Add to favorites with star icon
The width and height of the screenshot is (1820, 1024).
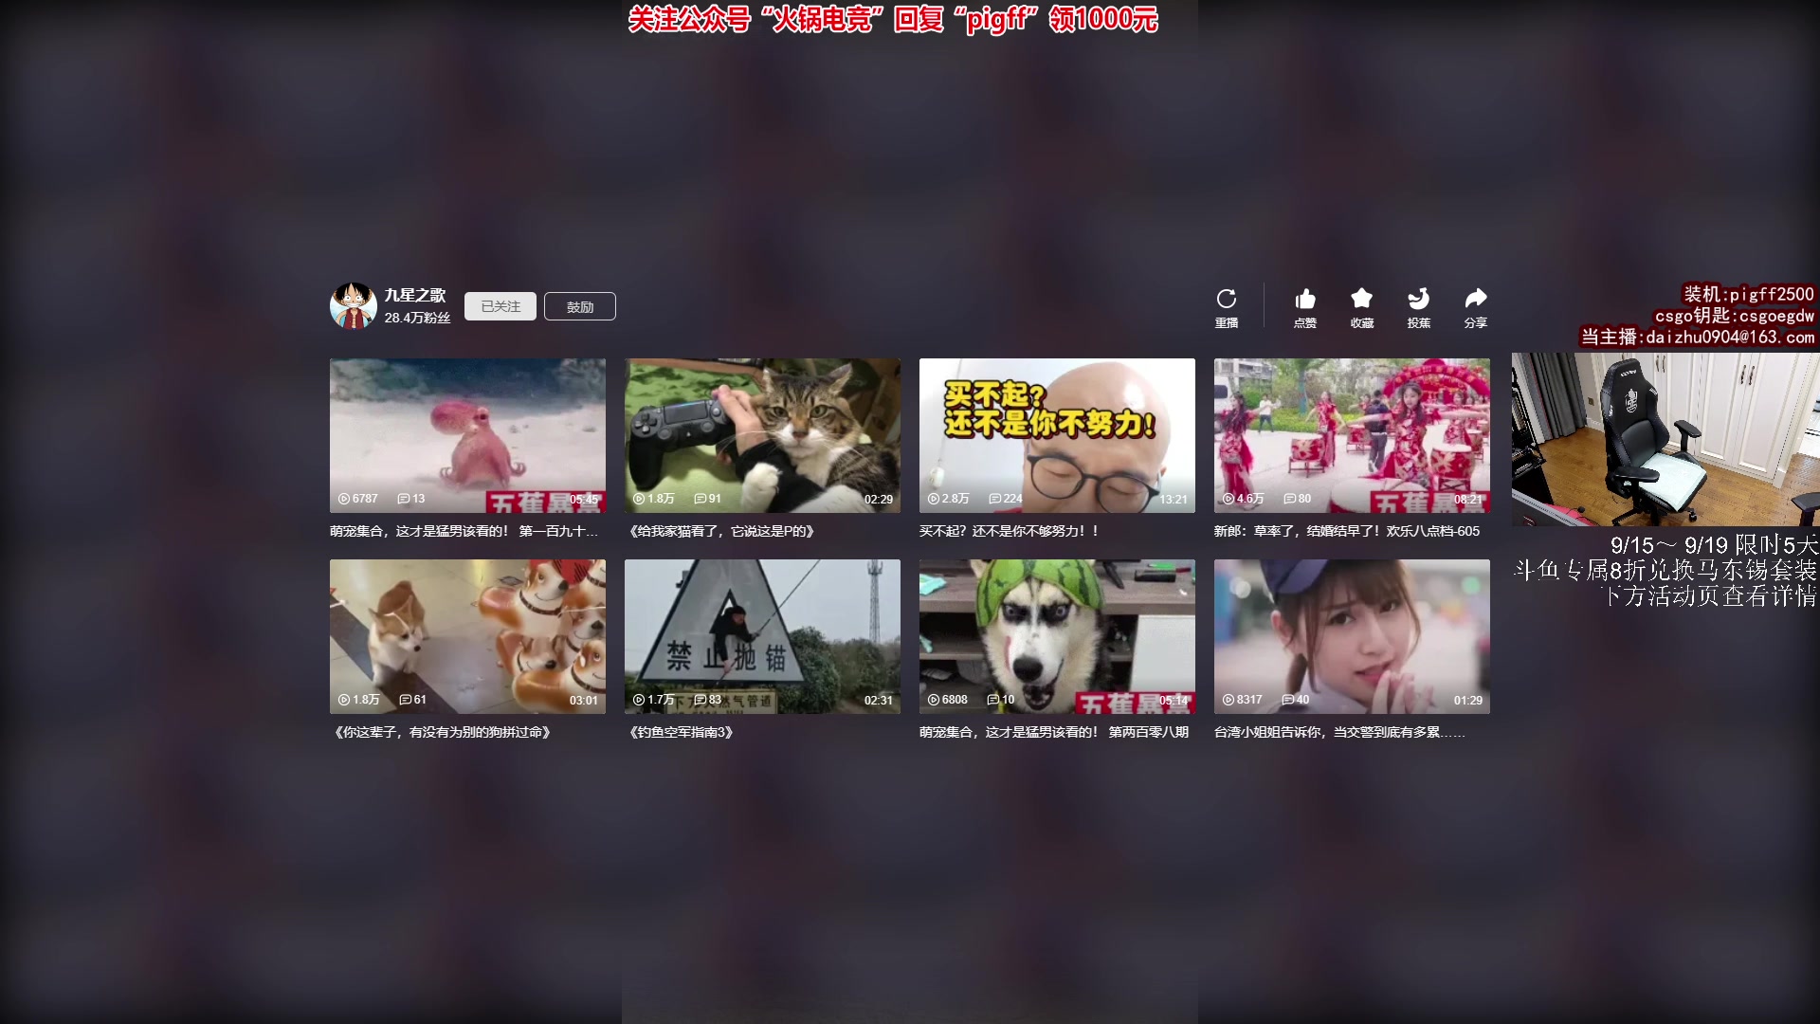[x=1361, y=300]
